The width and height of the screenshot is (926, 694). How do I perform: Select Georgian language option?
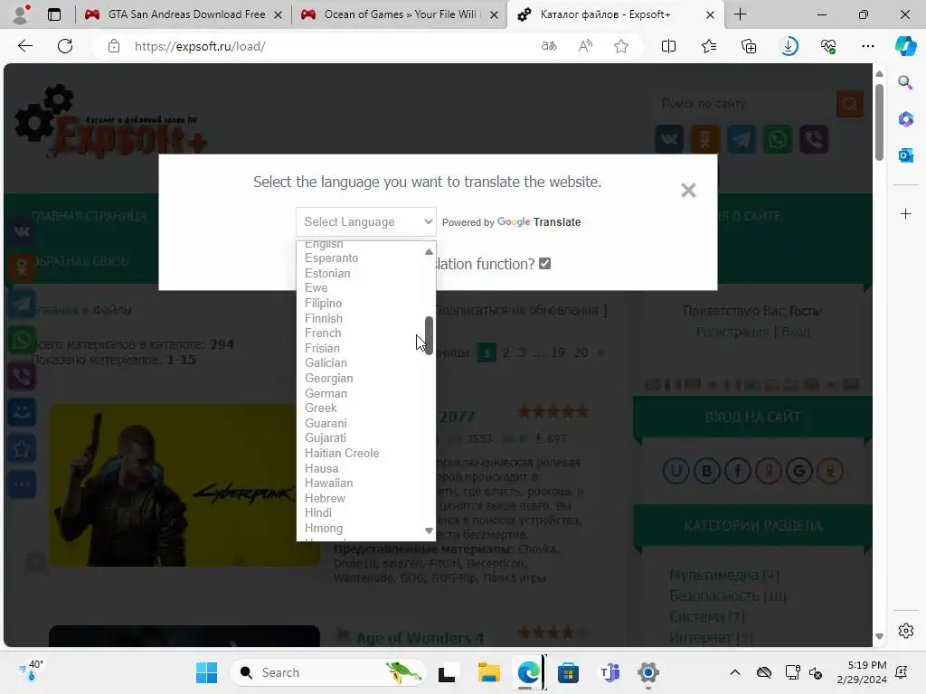click(328, 378)
